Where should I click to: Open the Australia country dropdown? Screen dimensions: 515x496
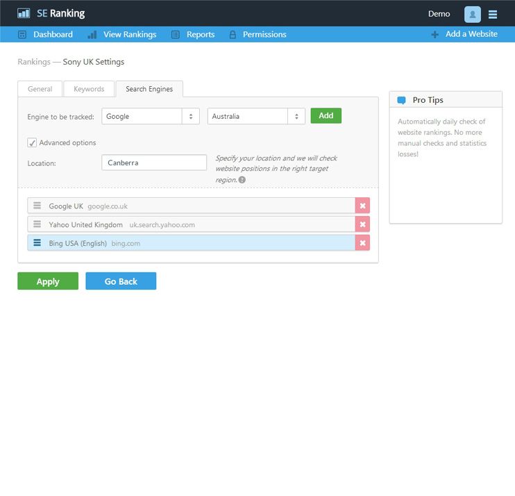click(256, 116)
